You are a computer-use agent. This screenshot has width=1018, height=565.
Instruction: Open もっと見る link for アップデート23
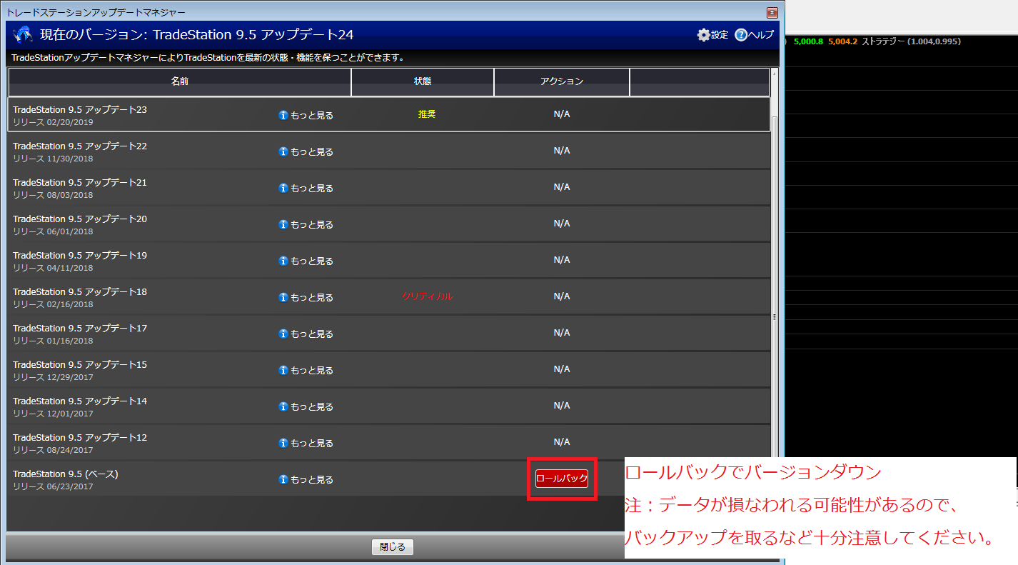(312, 115)
